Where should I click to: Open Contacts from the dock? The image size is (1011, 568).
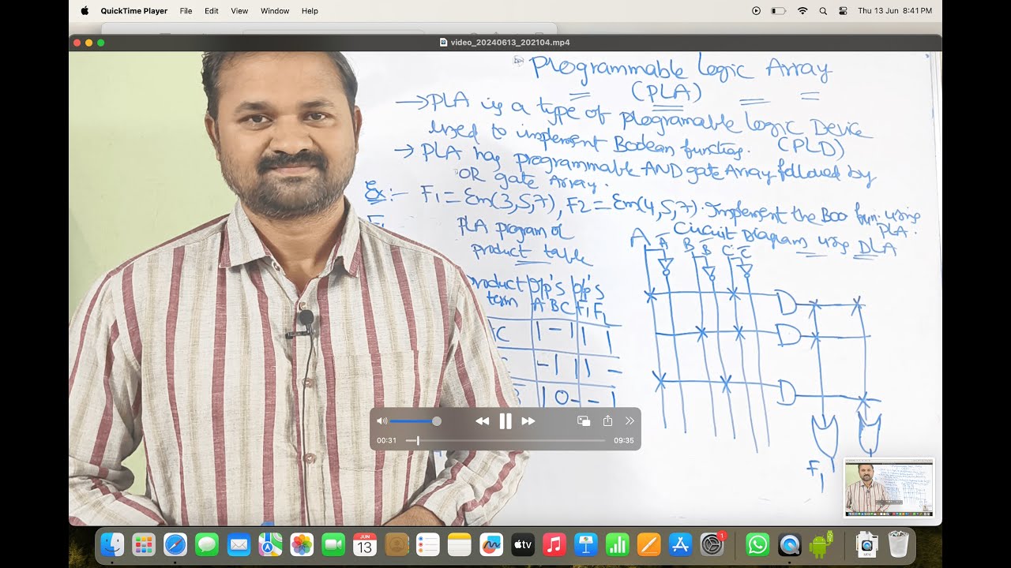pos(397,544)
